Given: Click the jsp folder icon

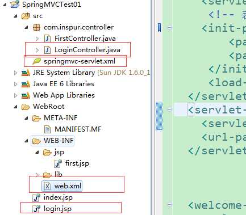Looking at the screenshot, I should (x=47, y=152).
